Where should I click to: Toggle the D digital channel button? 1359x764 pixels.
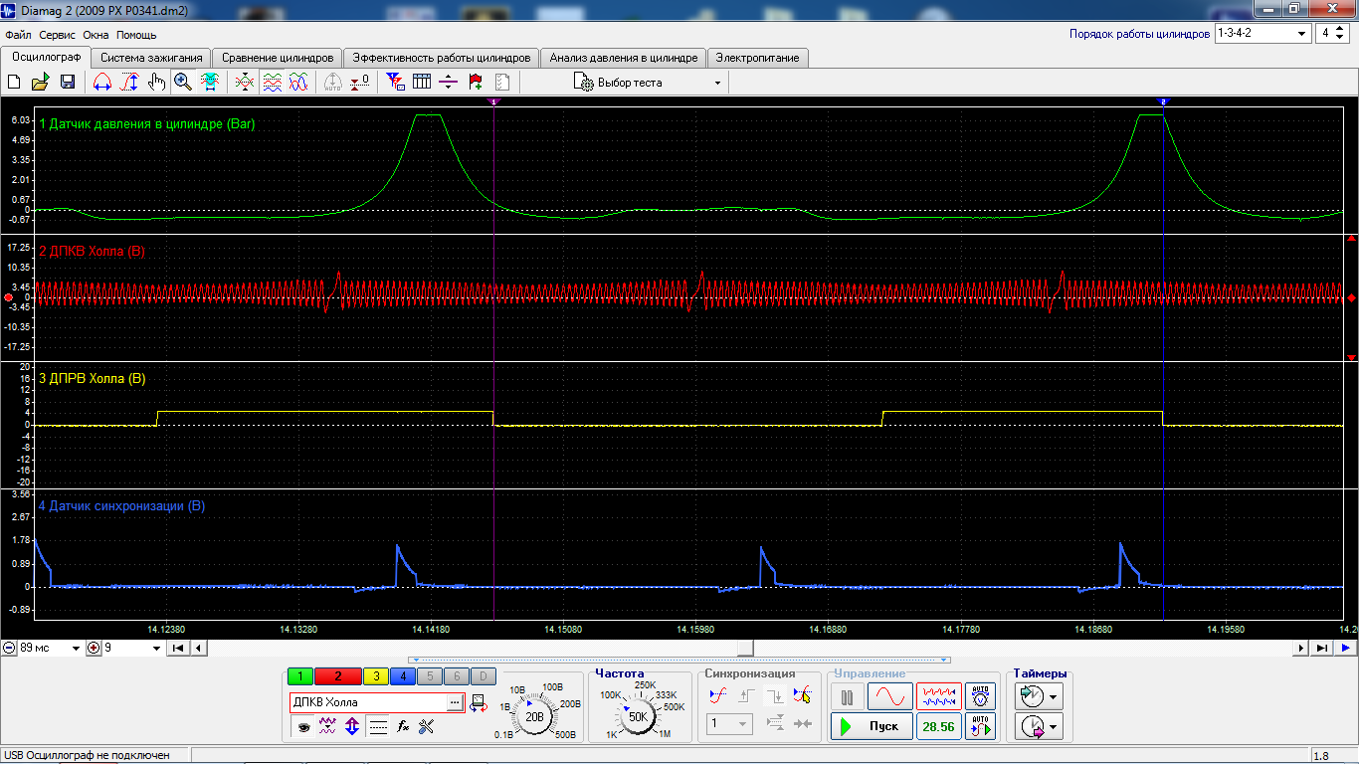click(482, 676)
